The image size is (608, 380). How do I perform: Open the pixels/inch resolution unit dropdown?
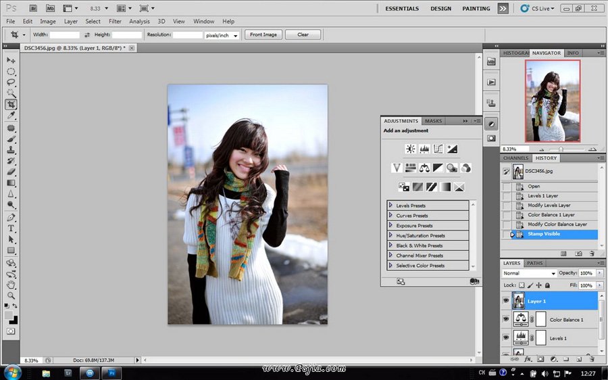click(223, 34)
